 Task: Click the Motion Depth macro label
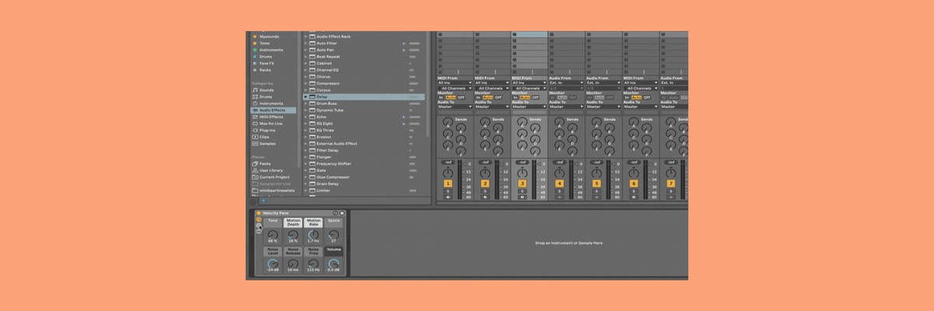(293, 222)
